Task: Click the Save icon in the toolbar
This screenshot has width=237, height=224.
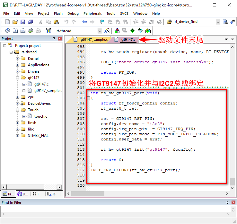Action: [23, 22]
